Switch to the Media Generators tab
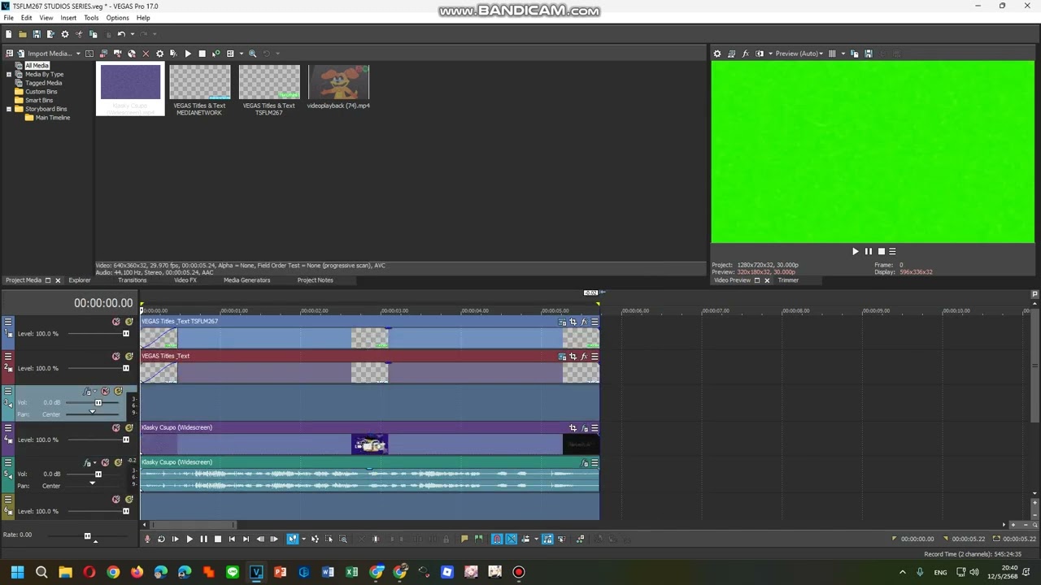 pos(246,280)
